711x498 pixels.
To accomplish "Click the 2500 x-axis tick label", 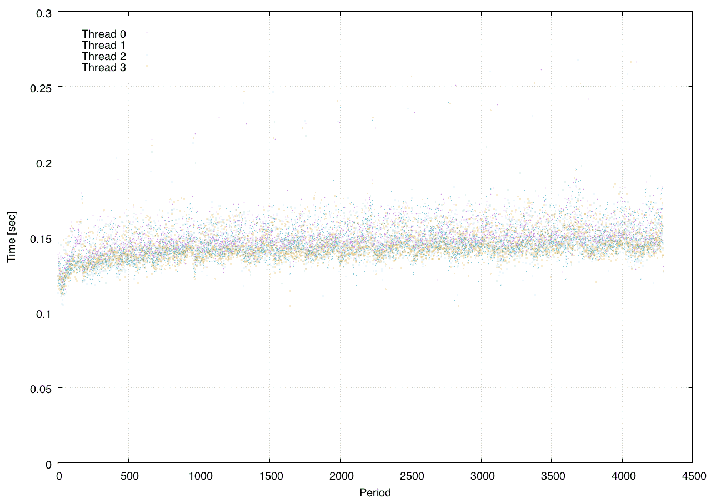I will pos(410,476).
